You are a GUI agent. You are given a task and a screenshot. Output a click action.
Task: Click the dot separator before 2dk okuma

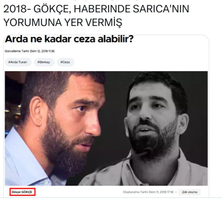(176, 192)
